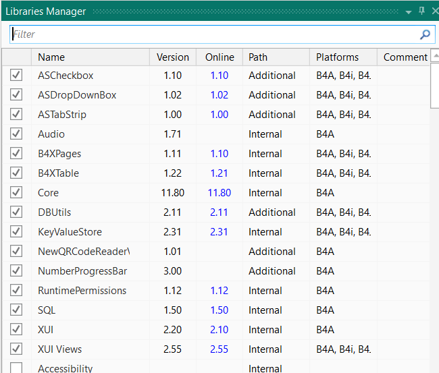This screenshot has height=373, width=439.
Task: Click the search magnifier icon in Filter box
Action: pyautogui.click(x=425, y=34)
